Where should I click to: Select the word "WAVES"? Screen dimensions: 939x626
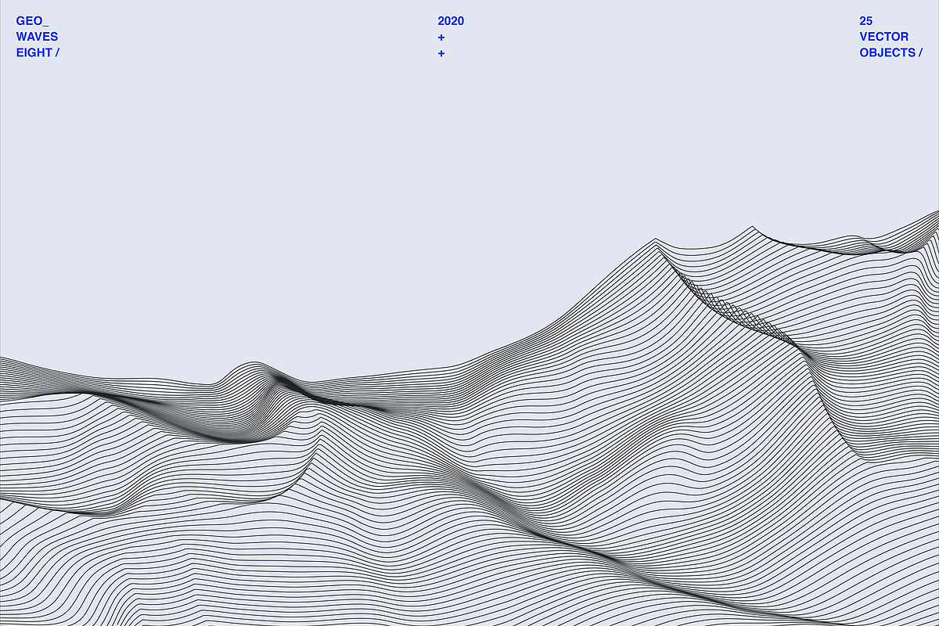[x=37, y=37]
